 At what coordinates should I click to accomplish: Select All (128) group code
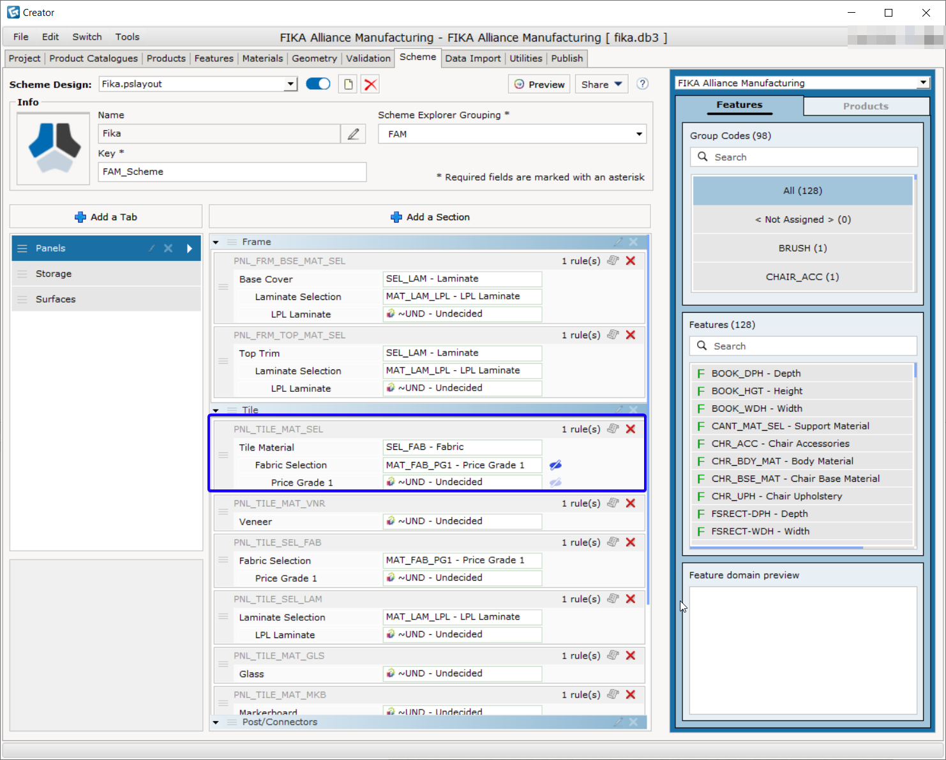[802, 191]
